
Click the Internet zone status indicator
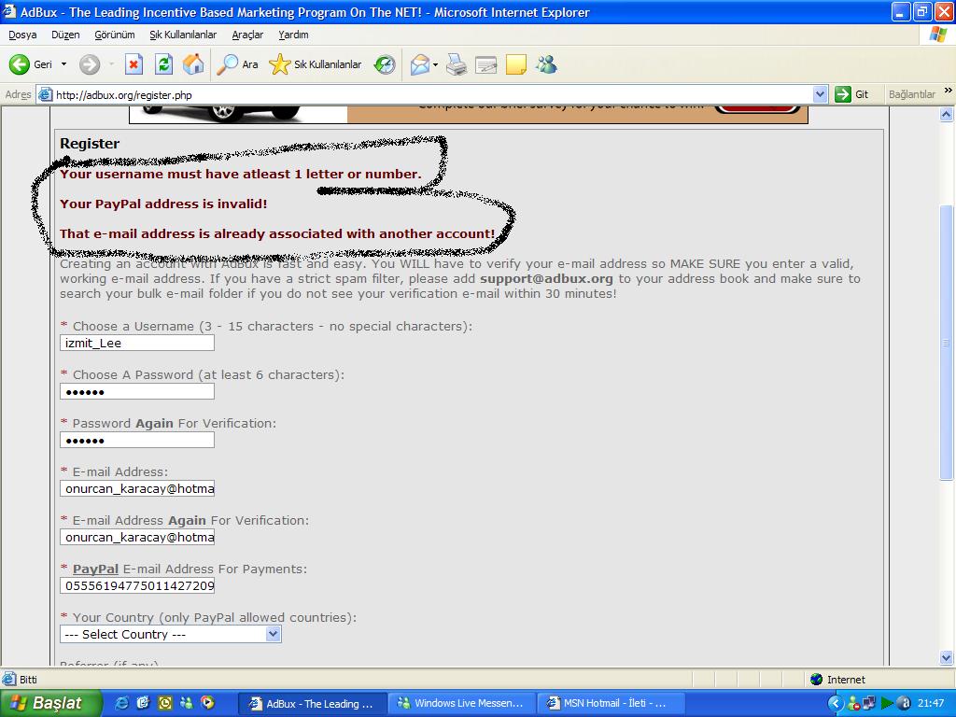click(x=837, y=680)
